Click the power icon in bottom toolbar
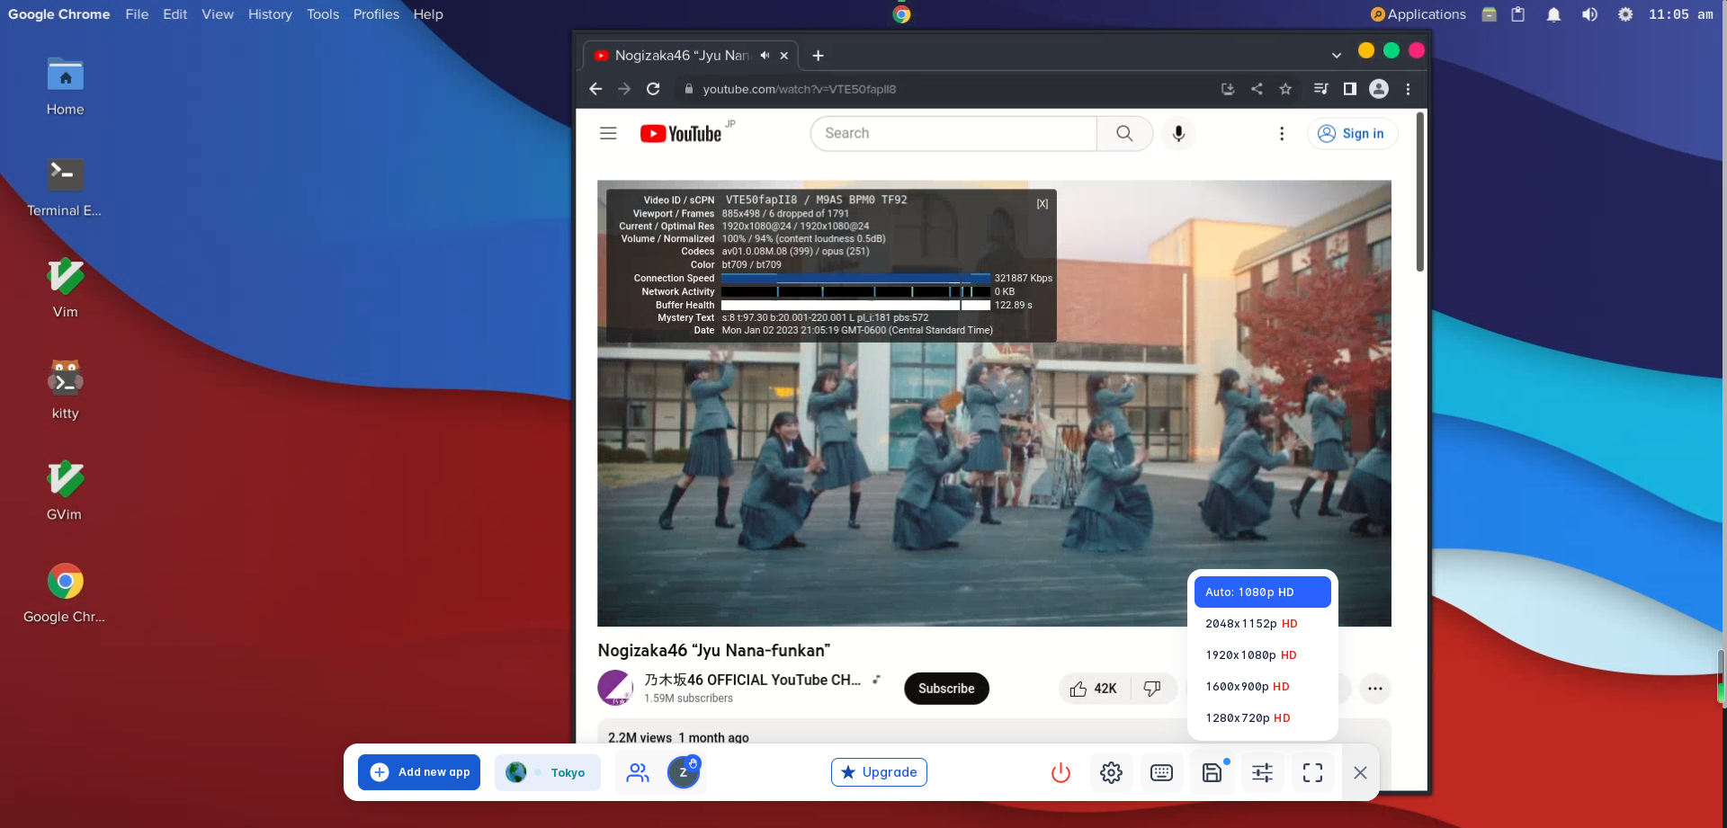This screenshot has width=1727, height=828. (1060, 772)
